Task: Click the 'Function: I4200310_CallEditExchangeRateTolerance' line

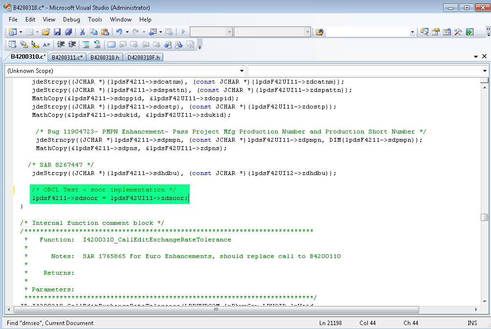Action: pyautogui.click(x=135, y=240)
